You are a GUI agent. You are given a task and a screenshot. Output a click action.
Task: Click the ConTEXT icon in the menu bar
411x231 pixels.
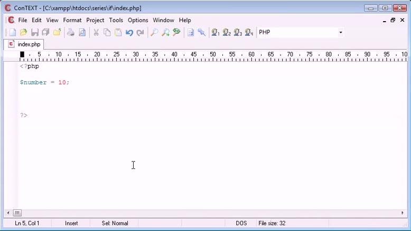click(11, 20)
